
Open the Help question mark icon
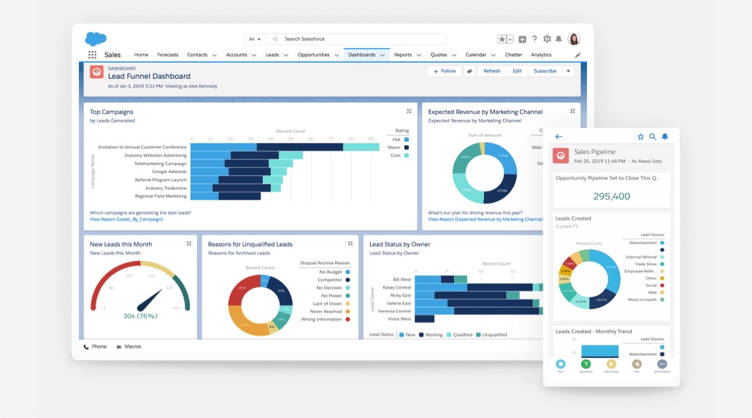click(x=534, y=39)
